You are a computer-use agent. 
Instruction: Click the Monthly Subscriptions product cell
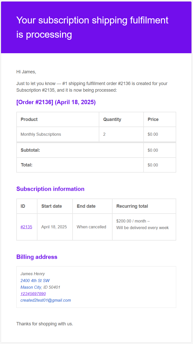(41, 134)
